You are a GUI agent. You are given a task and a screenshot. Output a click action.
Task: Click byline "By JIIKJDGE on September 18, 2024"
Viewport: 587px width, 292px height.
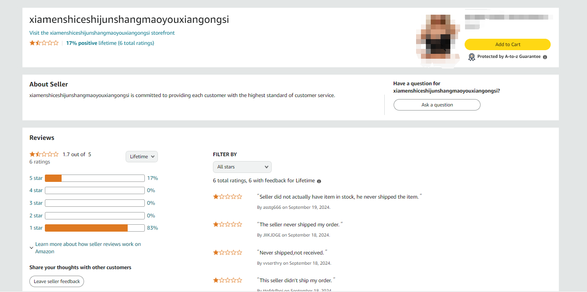click(294, 235)
